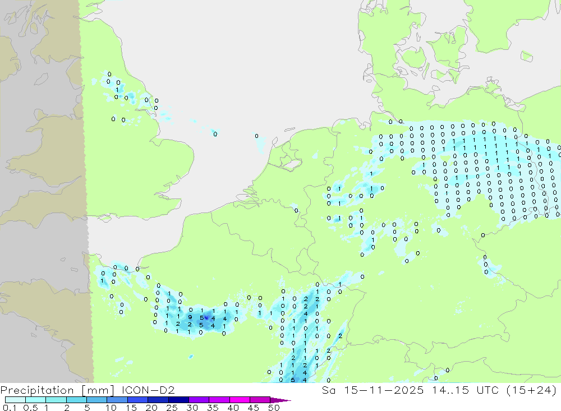Screen dimensions: 561x411
Task: Click the '50' legend scale label
Action: [x=274, y=408]
